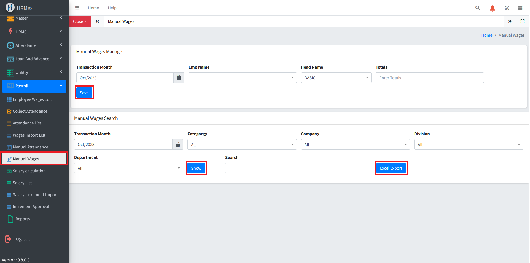Click the Excel Export button

coord(391,168)
